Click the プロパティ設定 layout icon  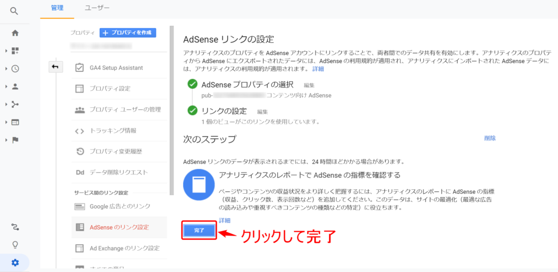pos(80,89)
